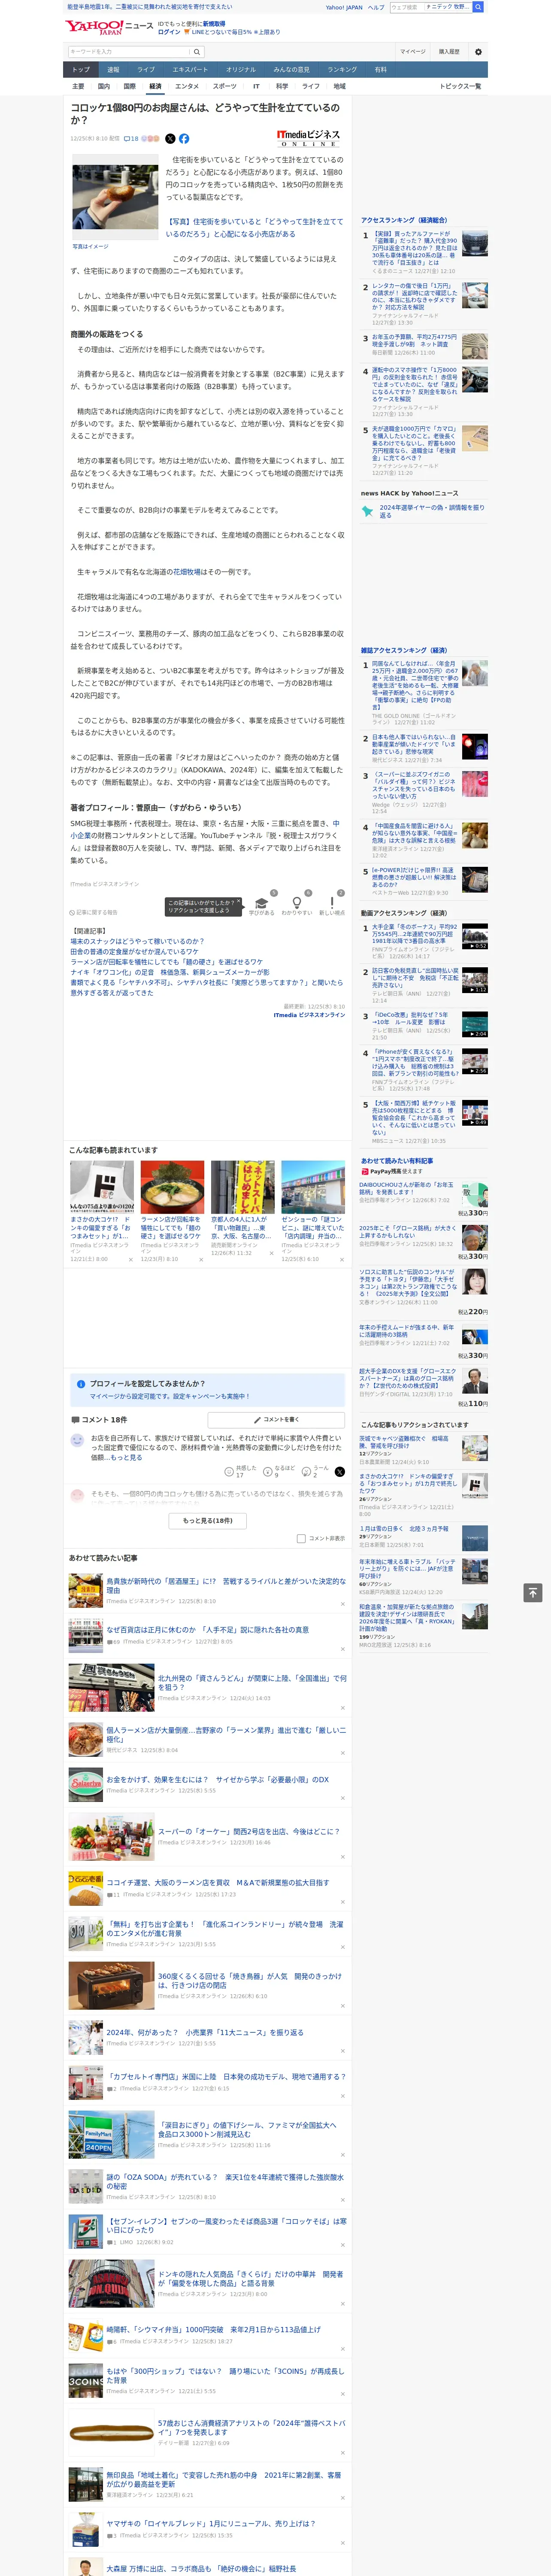Select the 'みんなの意見' tab
Viewport: 551px width, 2576px height.
point(291,70)
